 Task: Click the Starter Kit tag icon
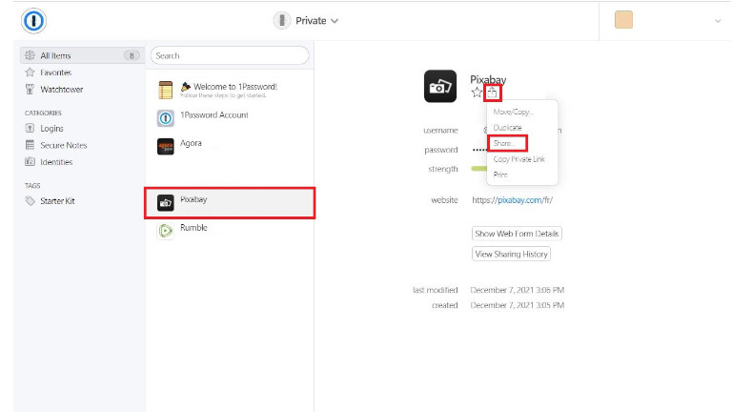coord(30,201)
